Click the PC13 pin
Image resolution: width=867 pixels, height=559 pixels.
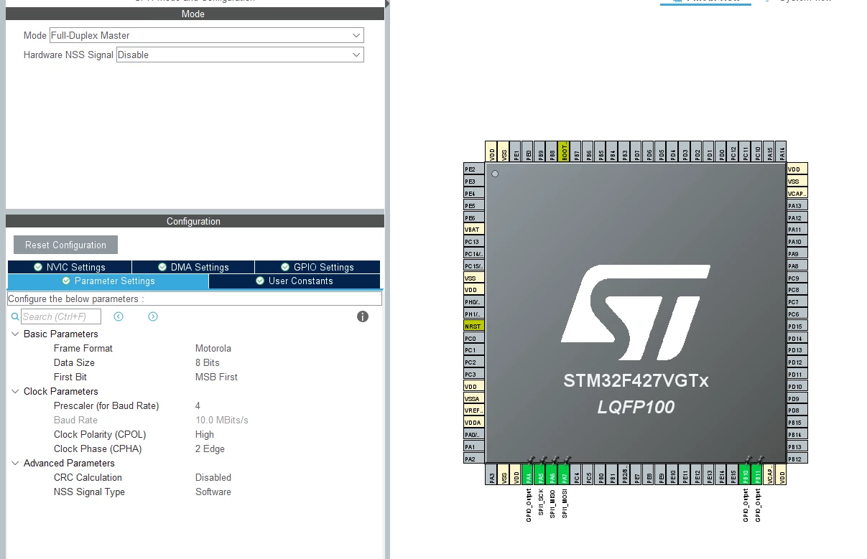pos(474,242)
